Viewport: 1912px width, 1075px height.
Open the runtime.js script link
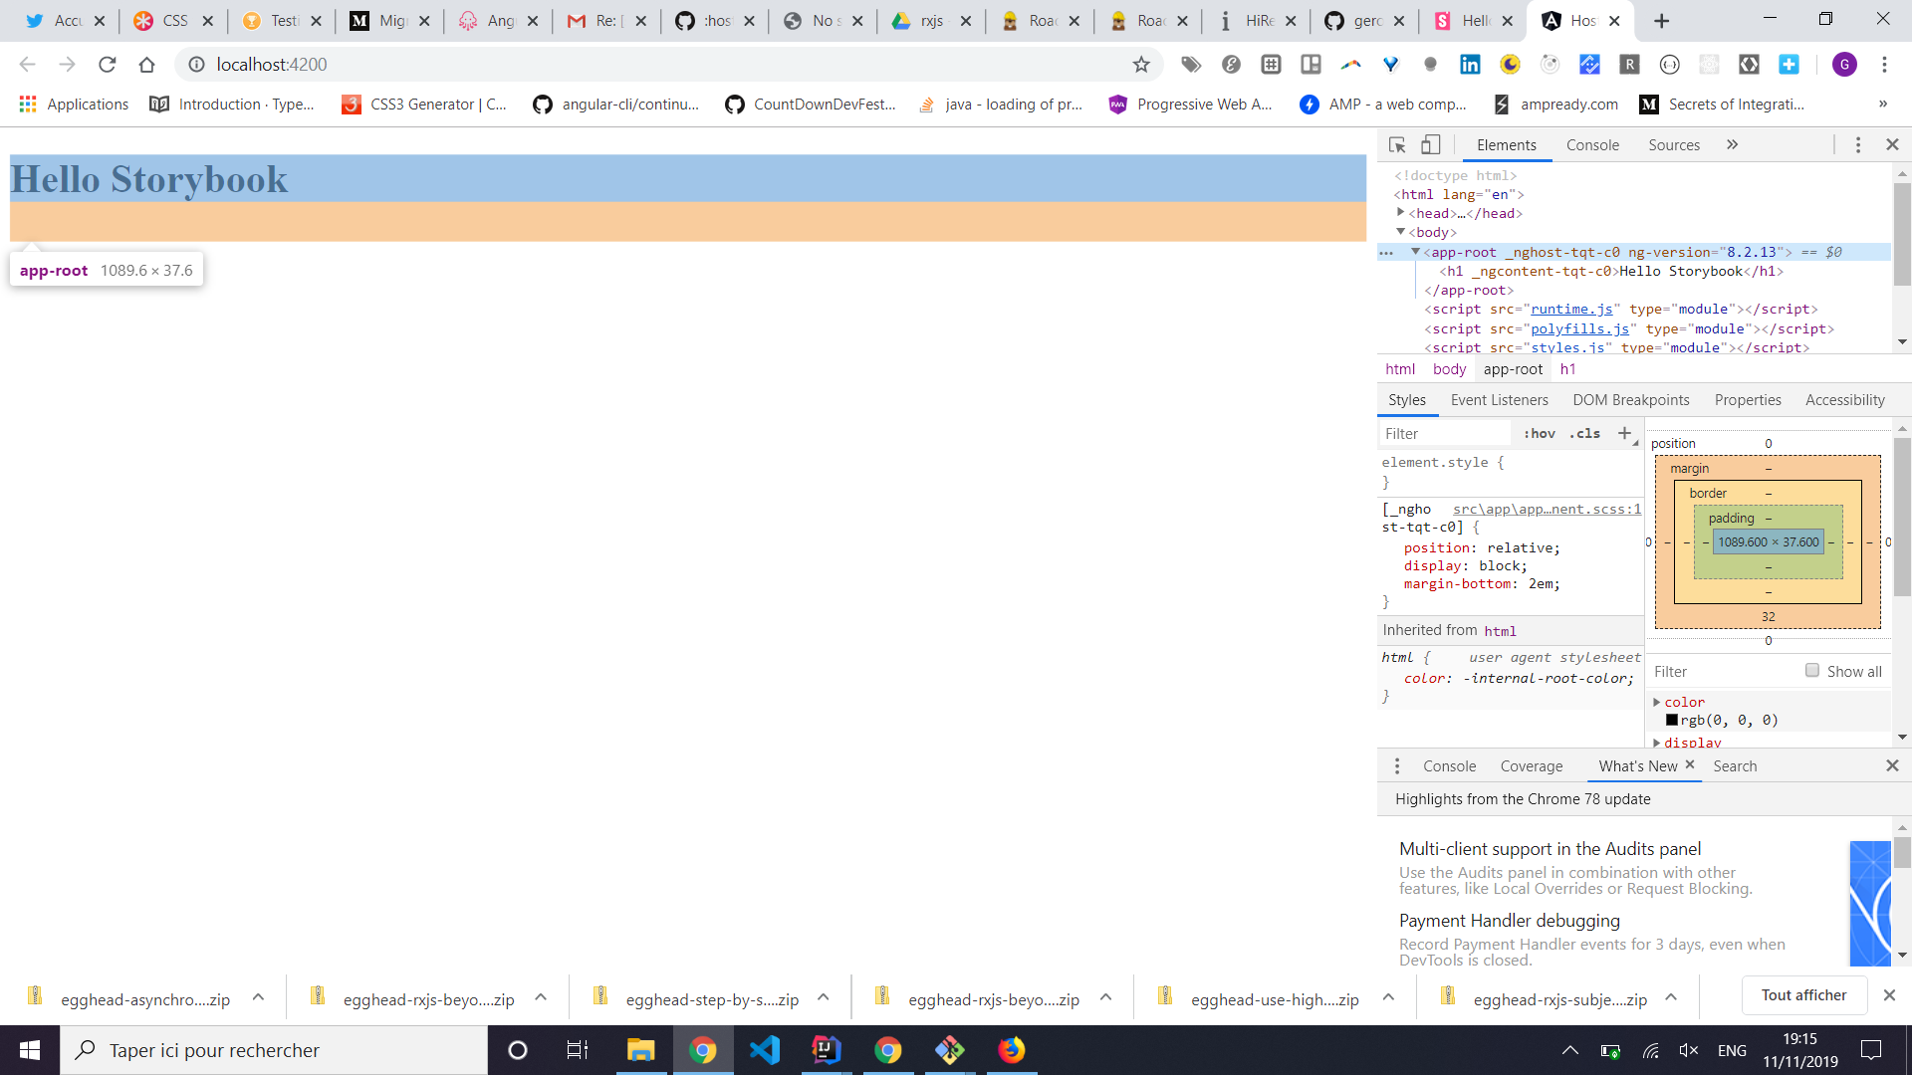point(1571,310)
